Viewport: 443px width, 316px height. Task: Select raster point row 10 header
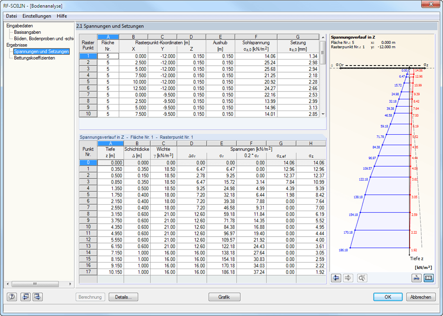88,114
